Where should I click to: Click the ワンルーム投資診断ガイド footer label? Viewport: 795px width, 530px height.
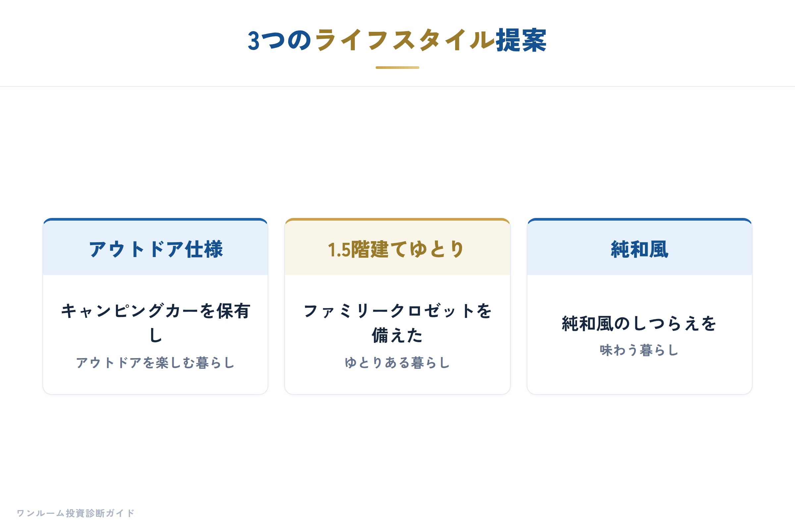pyautogui.click(x=76, y=513)
